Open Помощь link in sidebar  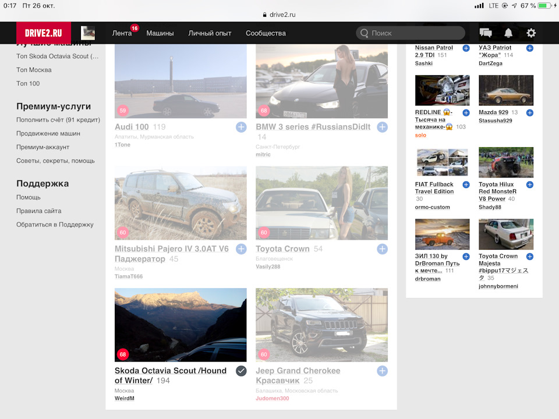28,197
